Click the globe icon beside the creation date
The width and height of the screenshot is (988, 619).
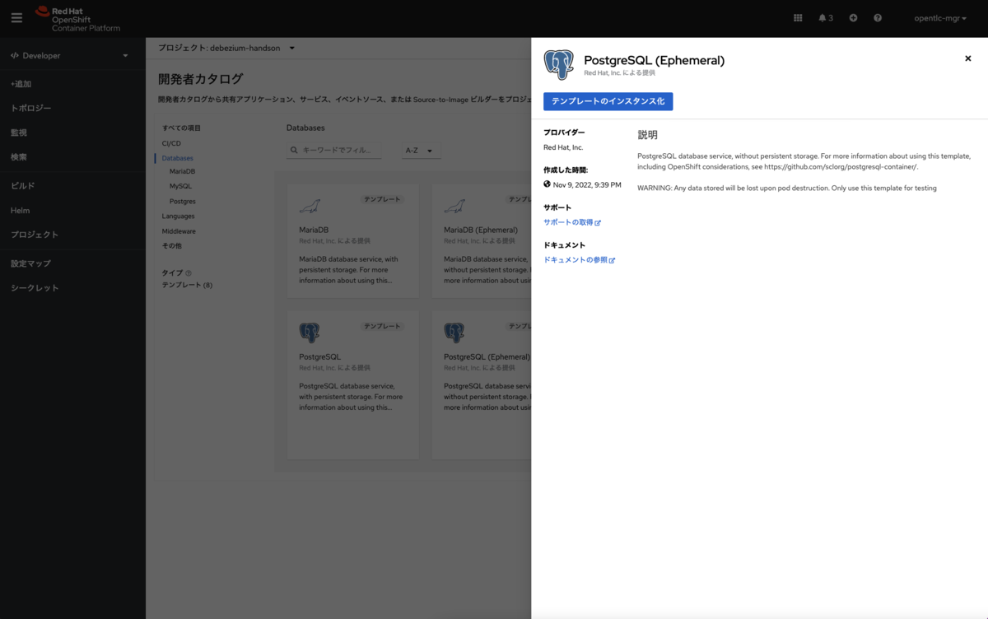coord(548,184)
